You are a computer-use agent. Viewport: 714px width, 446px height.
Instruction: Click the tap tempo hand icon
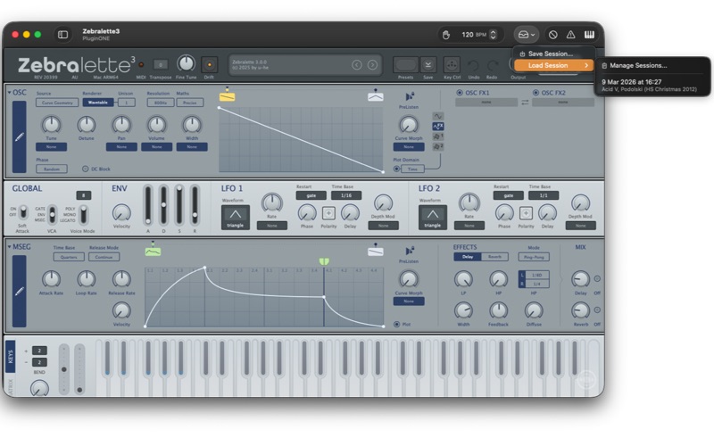pyautogui.click(x=446, y=35)
